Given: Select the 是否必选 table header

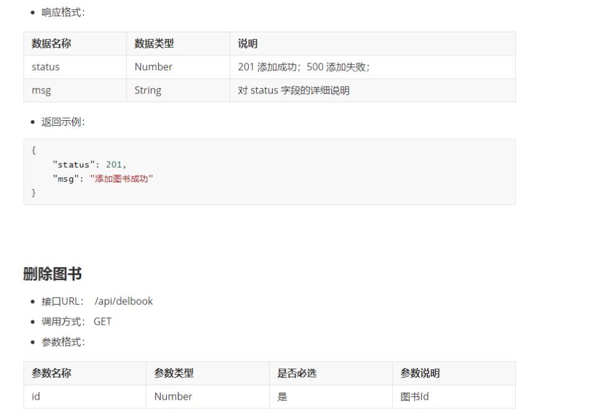Looking at the screenshot, I should click(x=331, y=374).
